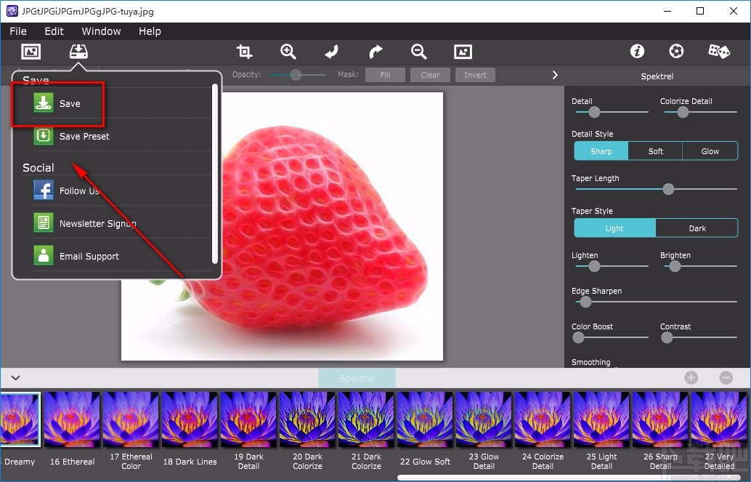Open the Window menu
This screenshot has height=482, width=751.
[101, 31]
